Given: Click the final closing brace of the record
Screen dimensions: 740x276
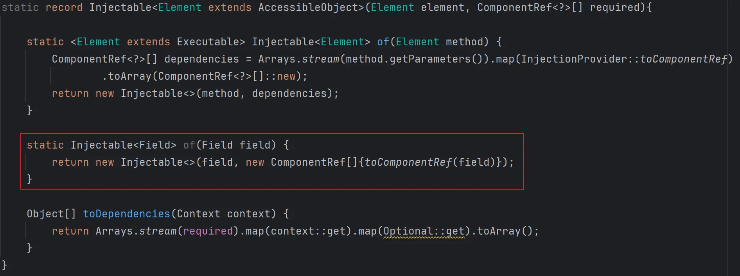Looking at the screenshot, I should (4, 265).
